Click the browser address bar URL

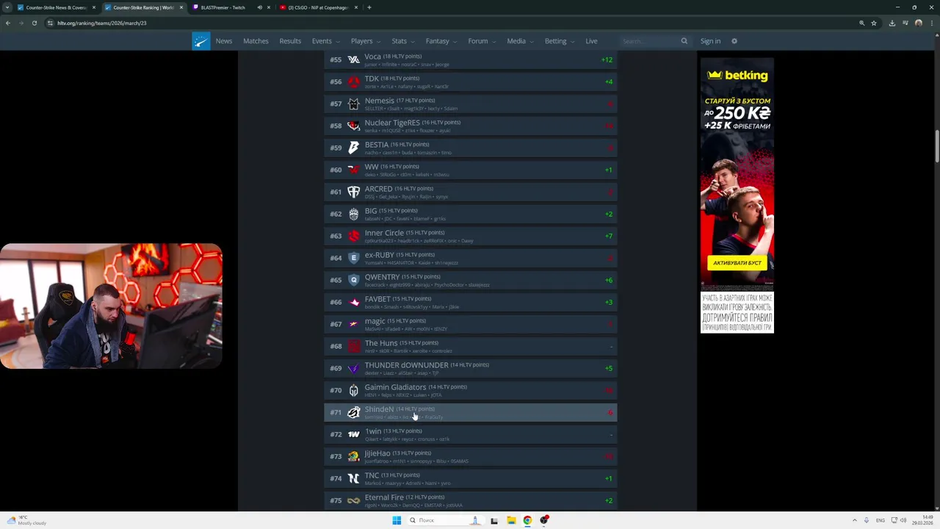pyautogui.click(x=102, y=23)
